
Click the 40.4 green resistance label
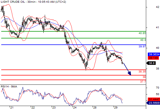tap(143, 40)
